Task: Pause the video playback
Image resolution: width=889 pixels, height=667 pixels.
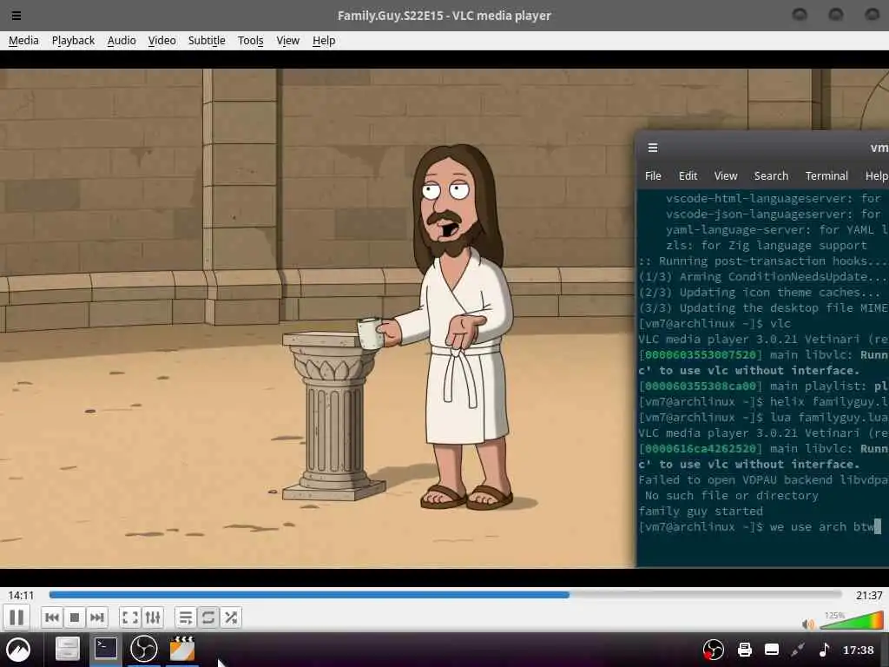Action: pyautogui.click(x=16, y=617)
